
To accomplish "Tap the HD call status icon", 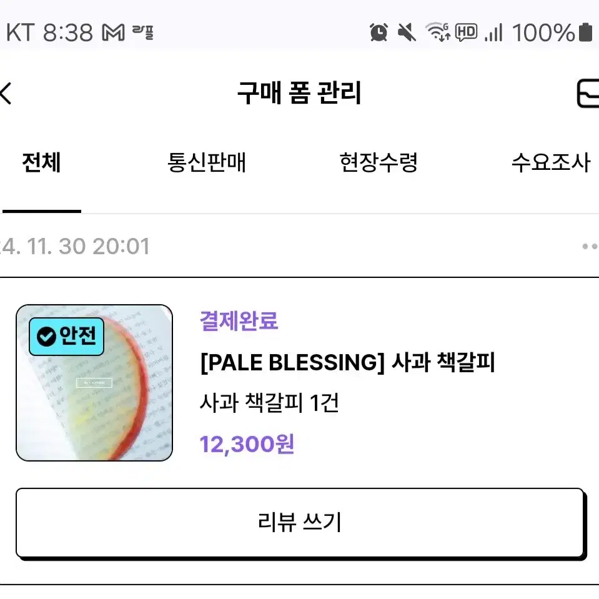I will coord(467,32).
